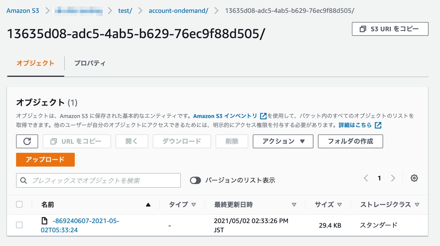Sort by 名前 column arrow
Screen dimensions: 440x246
pyautogui.click(x=148, y=205)
